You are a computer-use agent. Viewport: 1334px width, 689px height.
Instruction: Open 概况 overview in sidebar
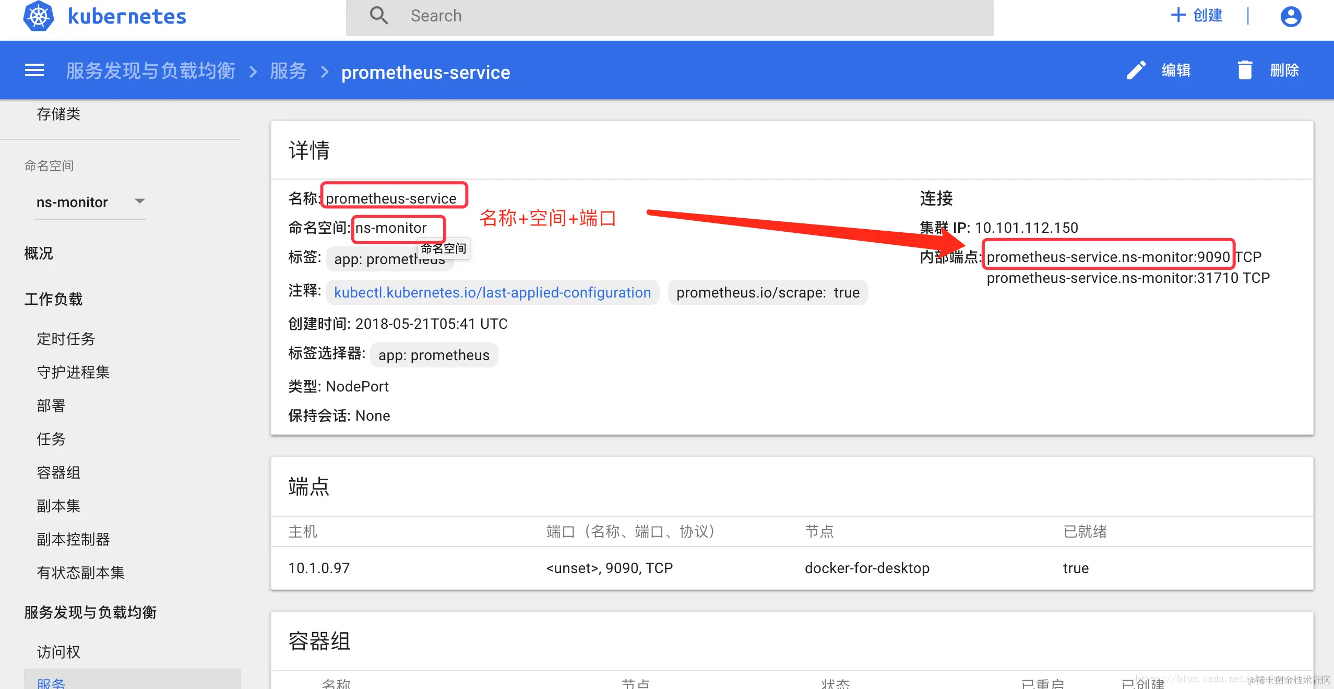(x=39, y=253)
